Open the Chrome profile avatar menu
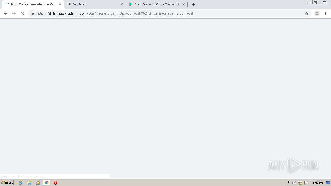331x186 pixels. (317, 13)
